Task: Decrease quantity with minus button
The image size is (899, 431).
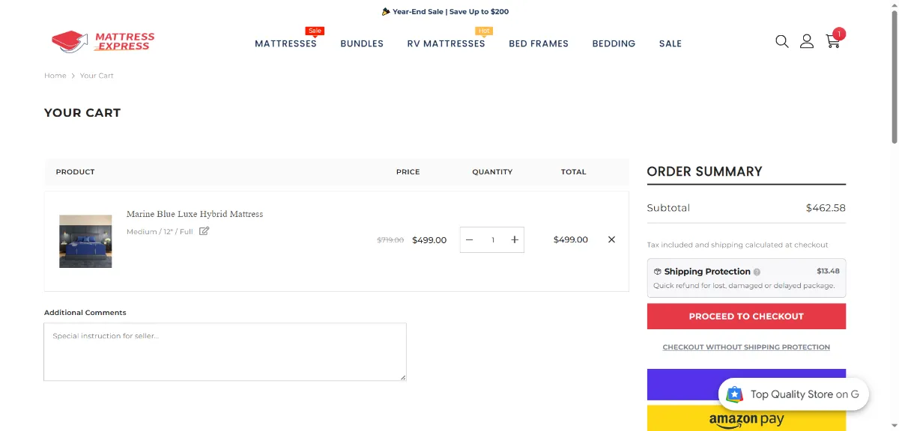Action: click(470, 239)
